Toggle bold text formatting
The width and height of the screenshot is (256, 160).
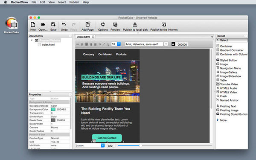point(99,44)
